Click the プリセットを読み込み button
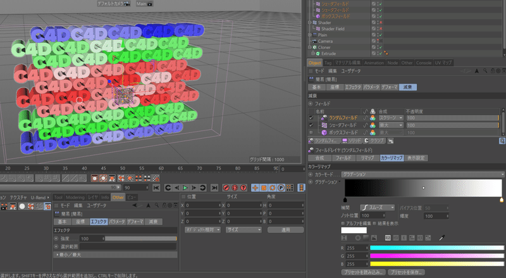Screen dimensions: 506x278 363,272
